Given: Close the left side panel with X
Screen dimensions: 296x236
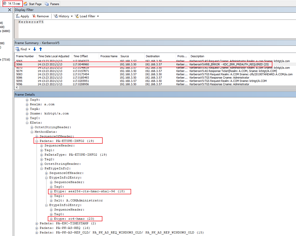Looking at the screenshot, I should pyautogui.click(x=10, y=10).
